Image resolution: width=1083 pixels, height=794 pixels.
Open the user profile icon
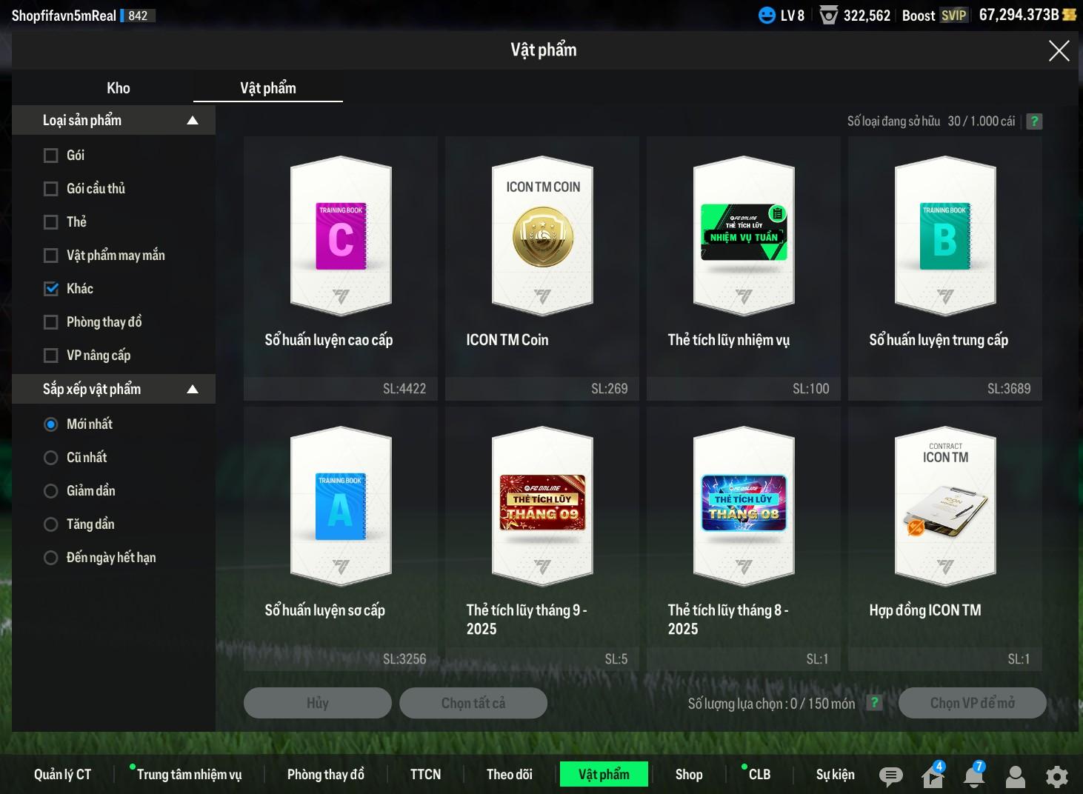1015,775
